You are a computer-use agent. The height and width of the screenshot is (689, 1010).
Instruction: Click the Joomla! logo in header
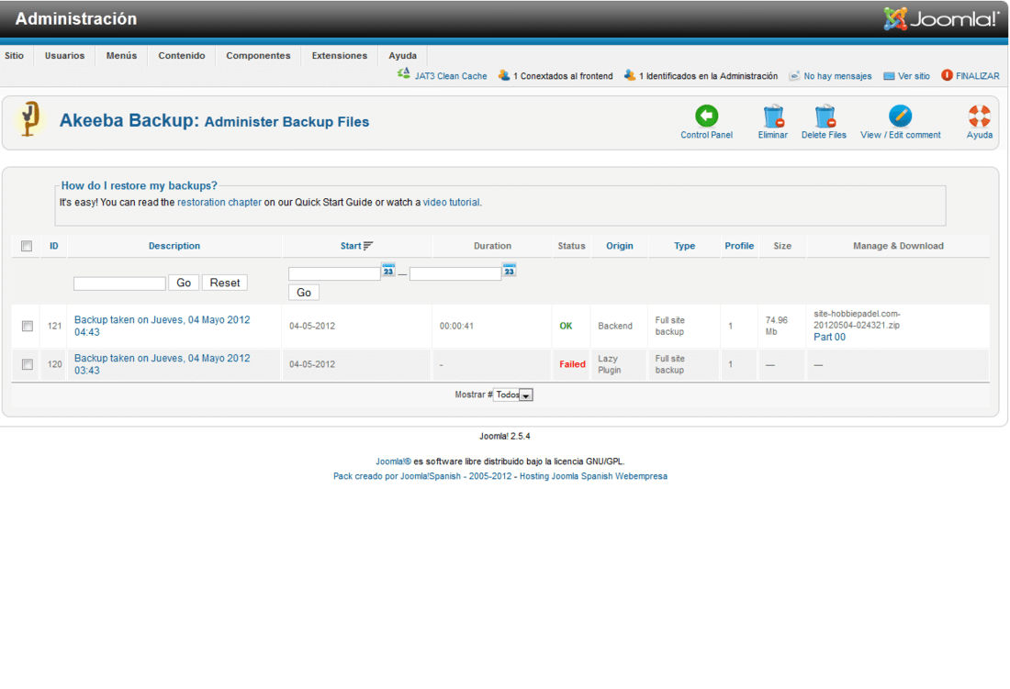[x=941, y=19]
